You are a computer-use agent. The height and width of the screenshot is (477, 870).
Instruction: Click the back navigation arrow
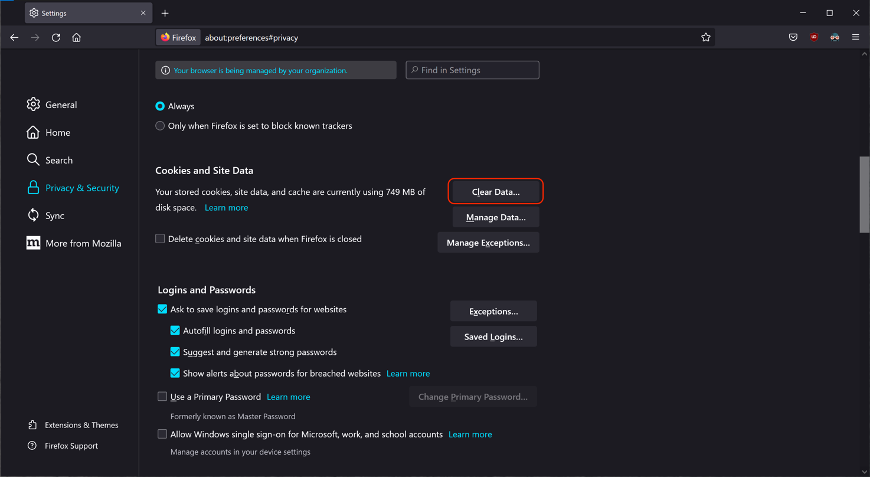(14, 37)
